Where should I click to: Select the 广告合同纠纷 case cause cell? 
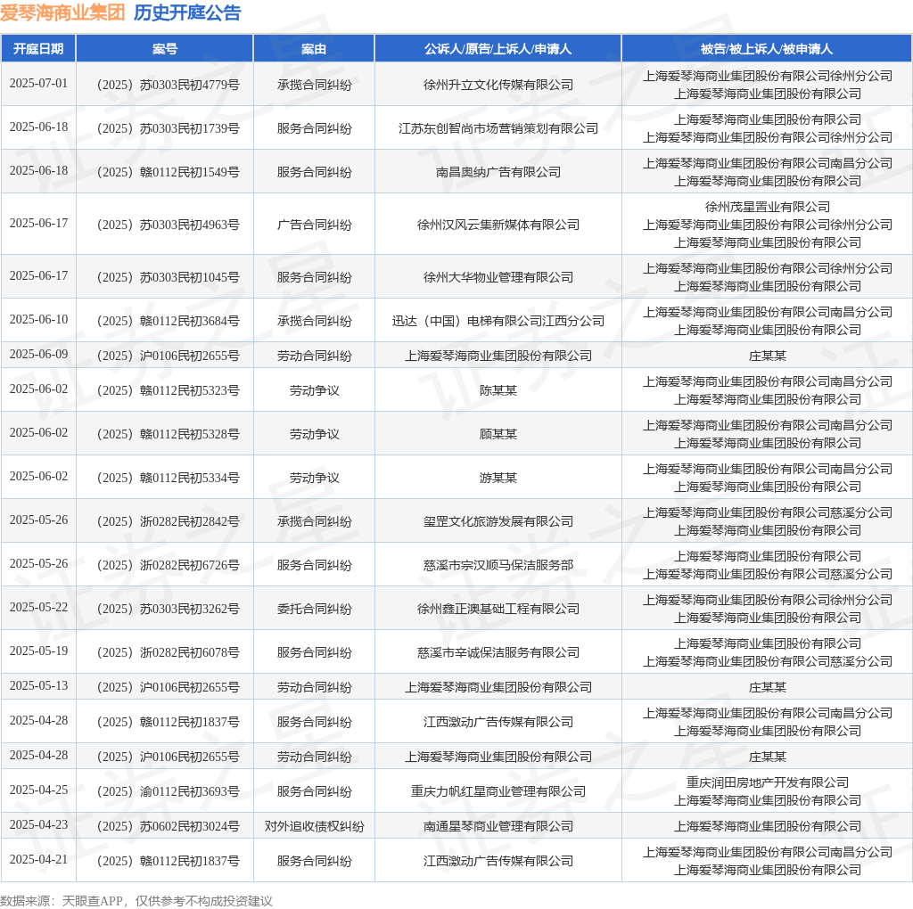pos(314,225)
